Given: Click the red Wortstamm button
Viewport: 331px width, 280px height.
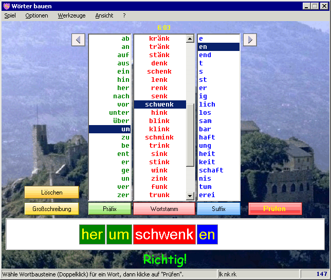Looking at the screenshot, I should [164, 209].
